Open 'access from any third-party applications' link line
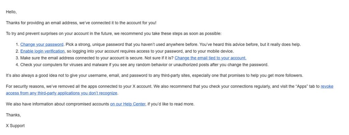Viewport: 349px width, 135px height. pyautogui.click(x=61, y=93)
